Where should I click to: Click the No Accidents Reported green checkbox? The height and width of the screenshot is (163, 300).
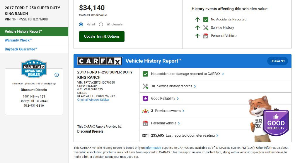(x=206, y=19)
